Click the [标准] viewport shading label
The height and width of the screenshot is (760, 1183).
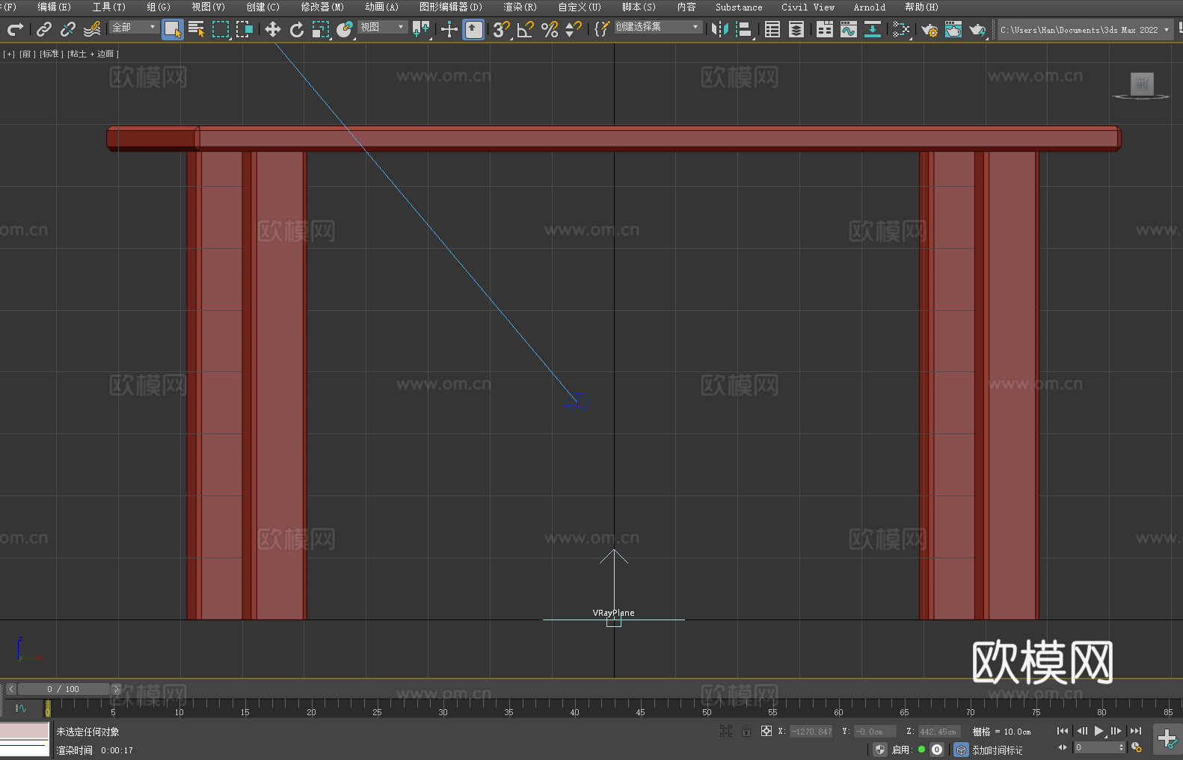[x=52, y=54]
